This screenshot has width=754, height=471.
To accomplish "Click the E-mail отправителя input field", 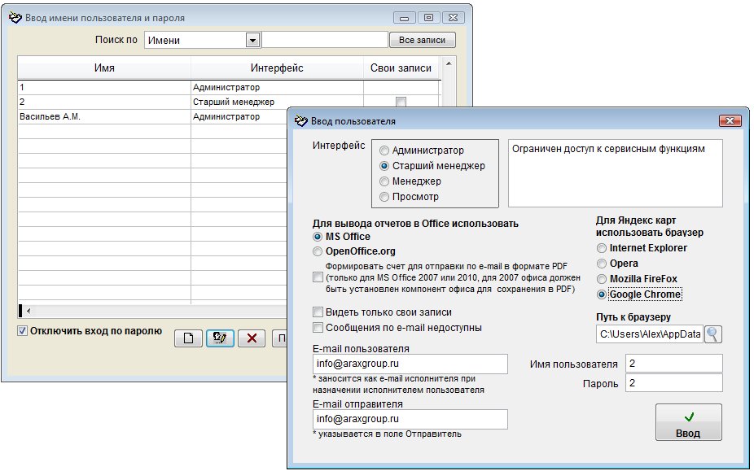I will tap(410, 419).
